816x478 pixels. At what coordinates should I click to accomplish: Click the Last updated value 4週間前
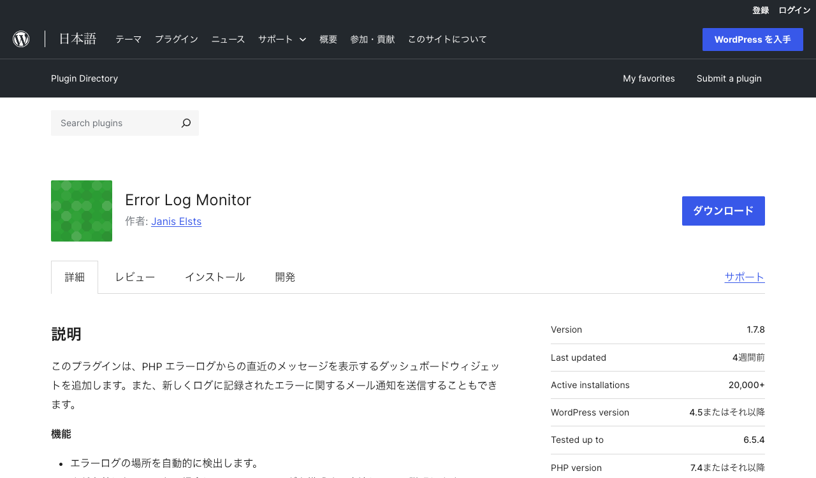[x=748, y=358]
